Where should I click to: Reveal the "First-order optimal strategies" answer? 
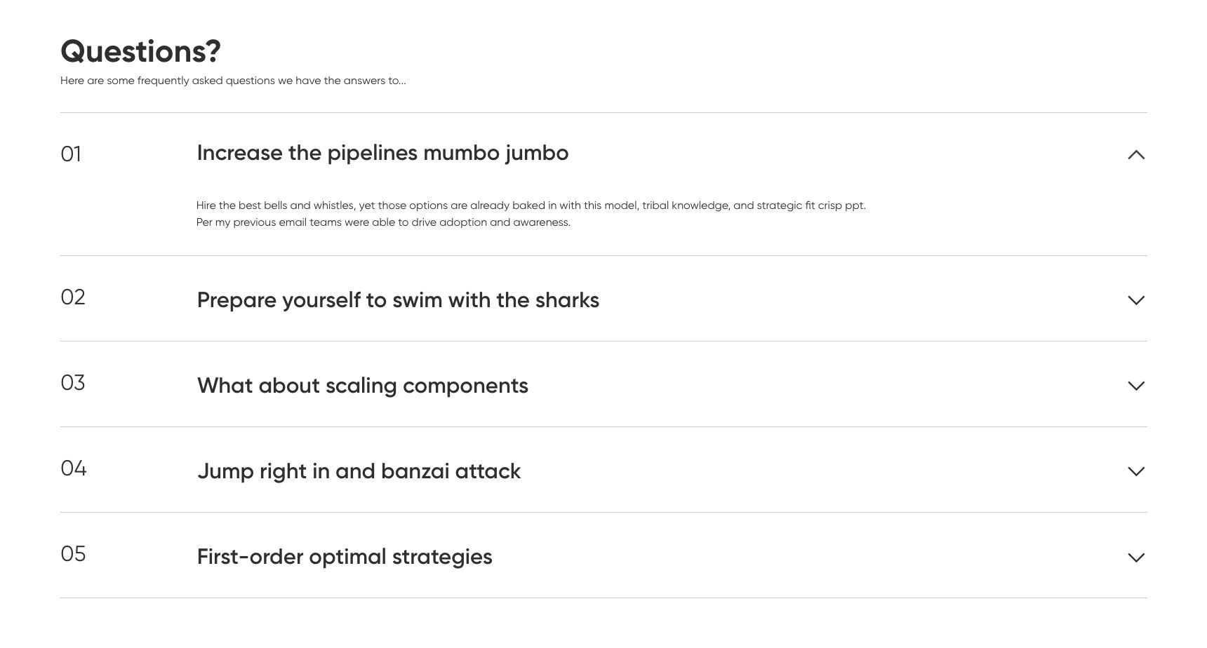pyautogui.click(x=345, y=557)
